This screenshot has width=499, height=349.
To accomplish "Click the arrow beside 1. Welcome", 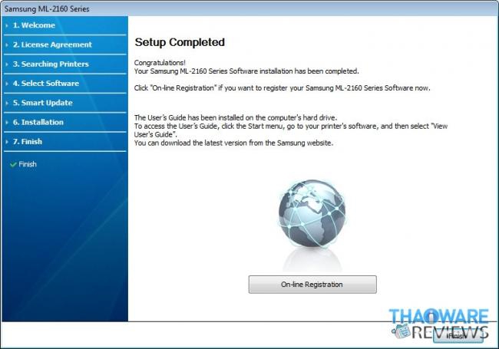I will (x=7, y=25).
